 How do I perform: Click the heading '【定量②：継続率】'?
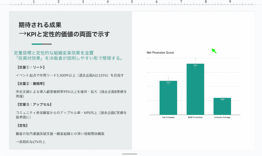[31, 84]
